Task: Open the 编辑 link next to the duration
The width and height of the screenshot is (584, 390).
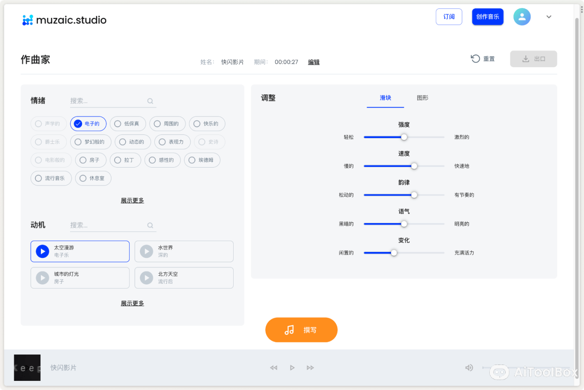Action: tap(314, 62)
